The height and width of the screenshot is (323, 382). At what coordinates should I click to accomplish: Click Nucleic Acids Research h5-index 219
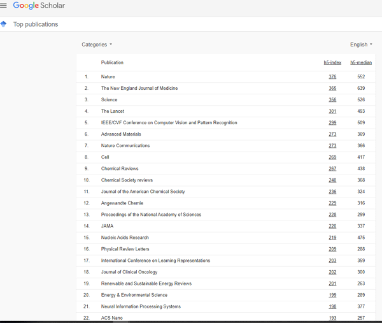coord(332,238)
